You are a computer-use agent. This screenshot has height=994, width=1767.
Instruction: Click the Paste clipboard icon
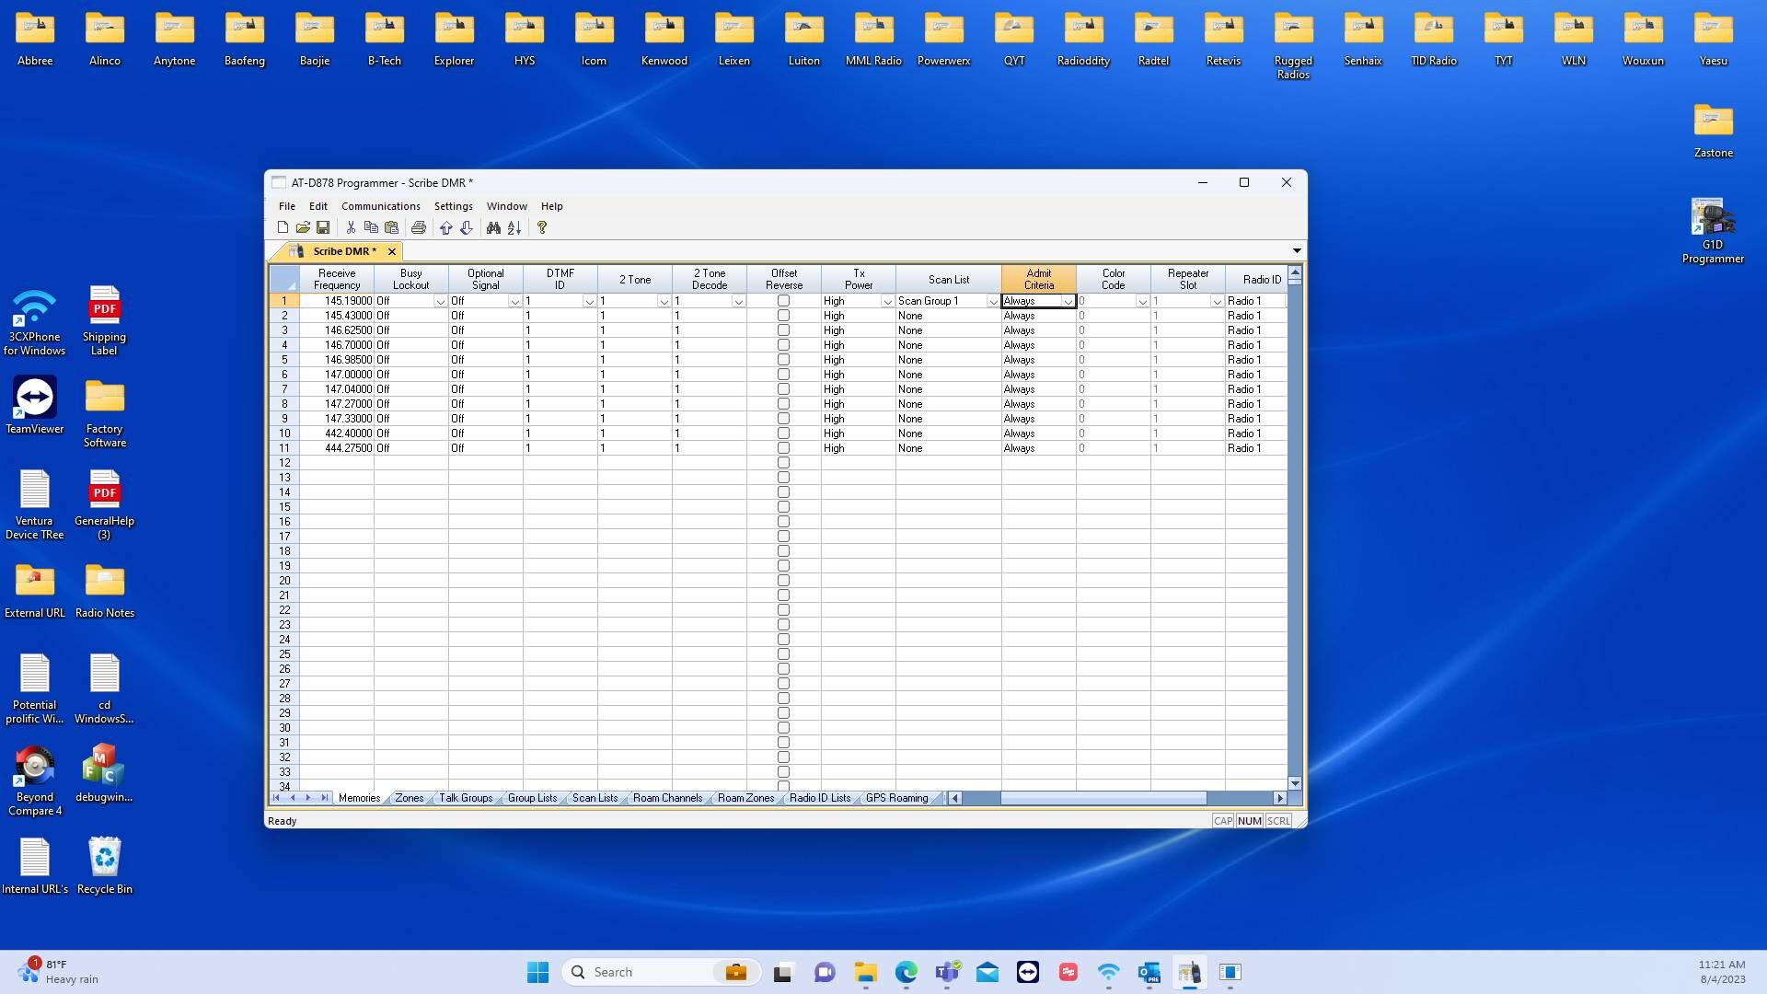tap(392, 227)
